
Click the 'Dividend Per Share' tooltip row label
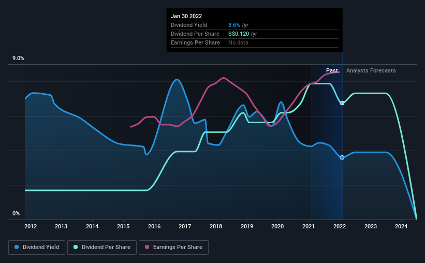tap(195, 34)
